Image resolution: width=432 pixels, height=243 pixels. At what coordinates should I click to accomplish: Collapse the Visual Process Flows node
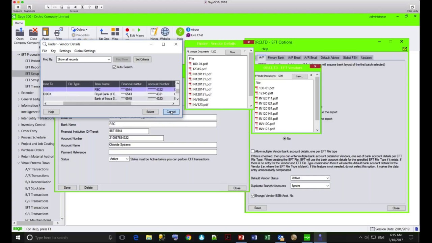(19, 163)
